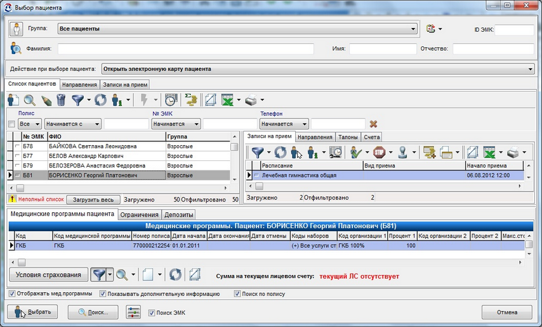Toggle the Показывать дополнительную информацию checkbox
This screenshot has width=542, height=327.
click(103, 294)
